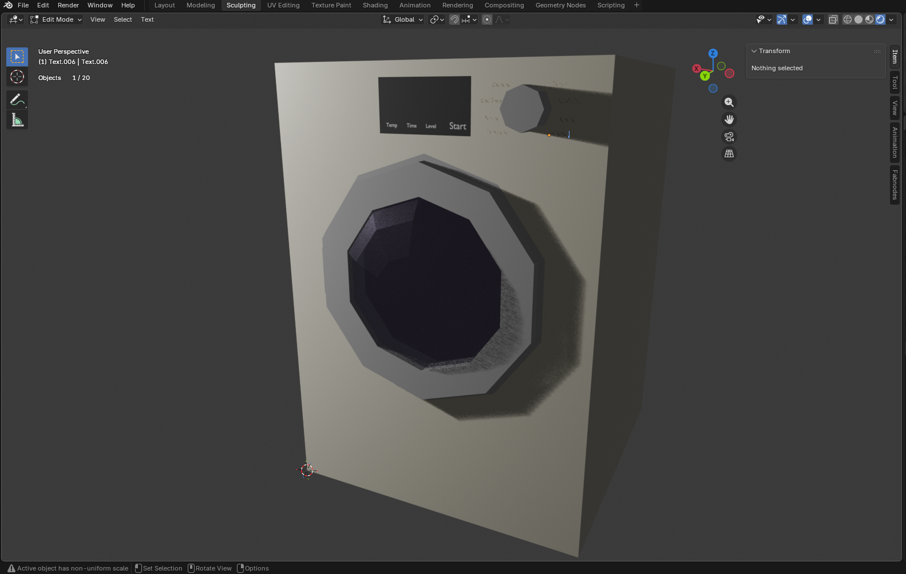Toggle proportional editing button

click(x=487, y=19)
